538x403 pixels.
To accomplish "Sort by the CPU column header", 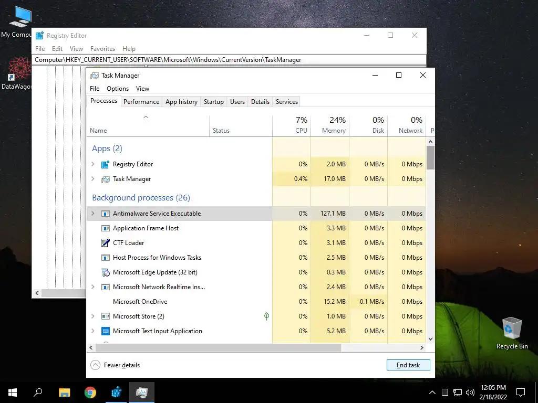I will tap(292, 125).
